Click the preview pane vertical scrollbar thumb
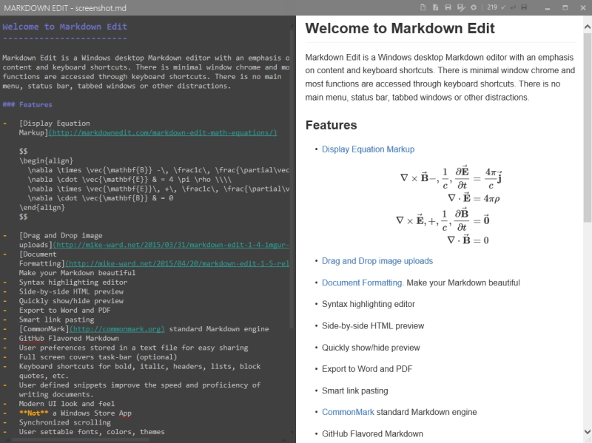 tap(587, 127)
